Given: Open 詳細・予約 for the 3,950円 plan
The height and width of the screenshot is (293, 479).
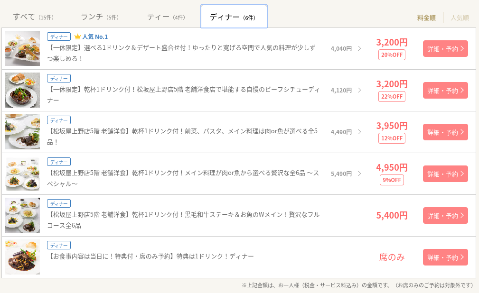Looking at the screenshot, I should (445, 132).
